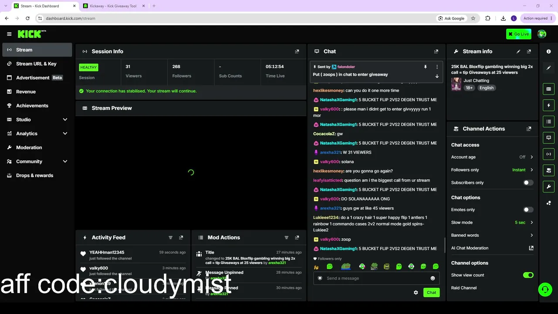Open Slow mode interval options
The height and width of the screenshot is (314, 558).
492,222
